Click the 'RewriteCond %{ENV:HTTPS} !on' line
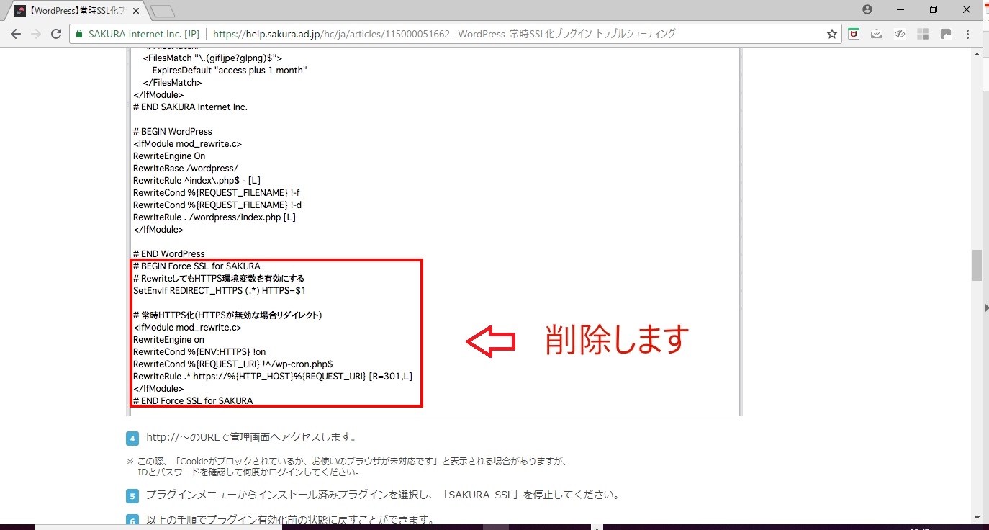 (x=199, y=351)
